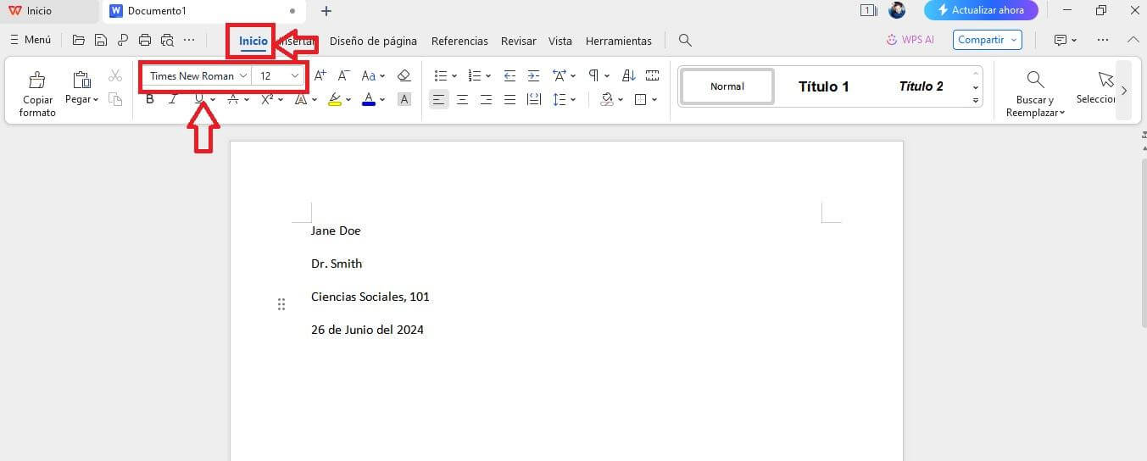The image size is (1147, 461).
Task: Click the Shading paint bucket icon
Action: (x=606, y=99)
